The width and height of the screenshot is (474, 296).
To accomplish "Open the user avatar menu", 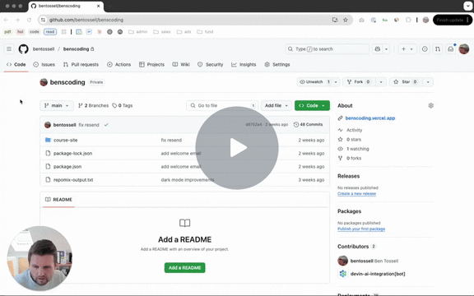I will pyautogui.click(x=464, y=49).
